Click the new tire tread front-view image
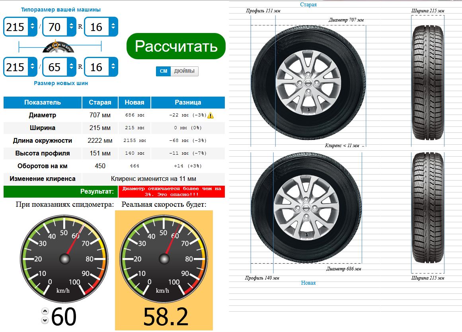 427,208
